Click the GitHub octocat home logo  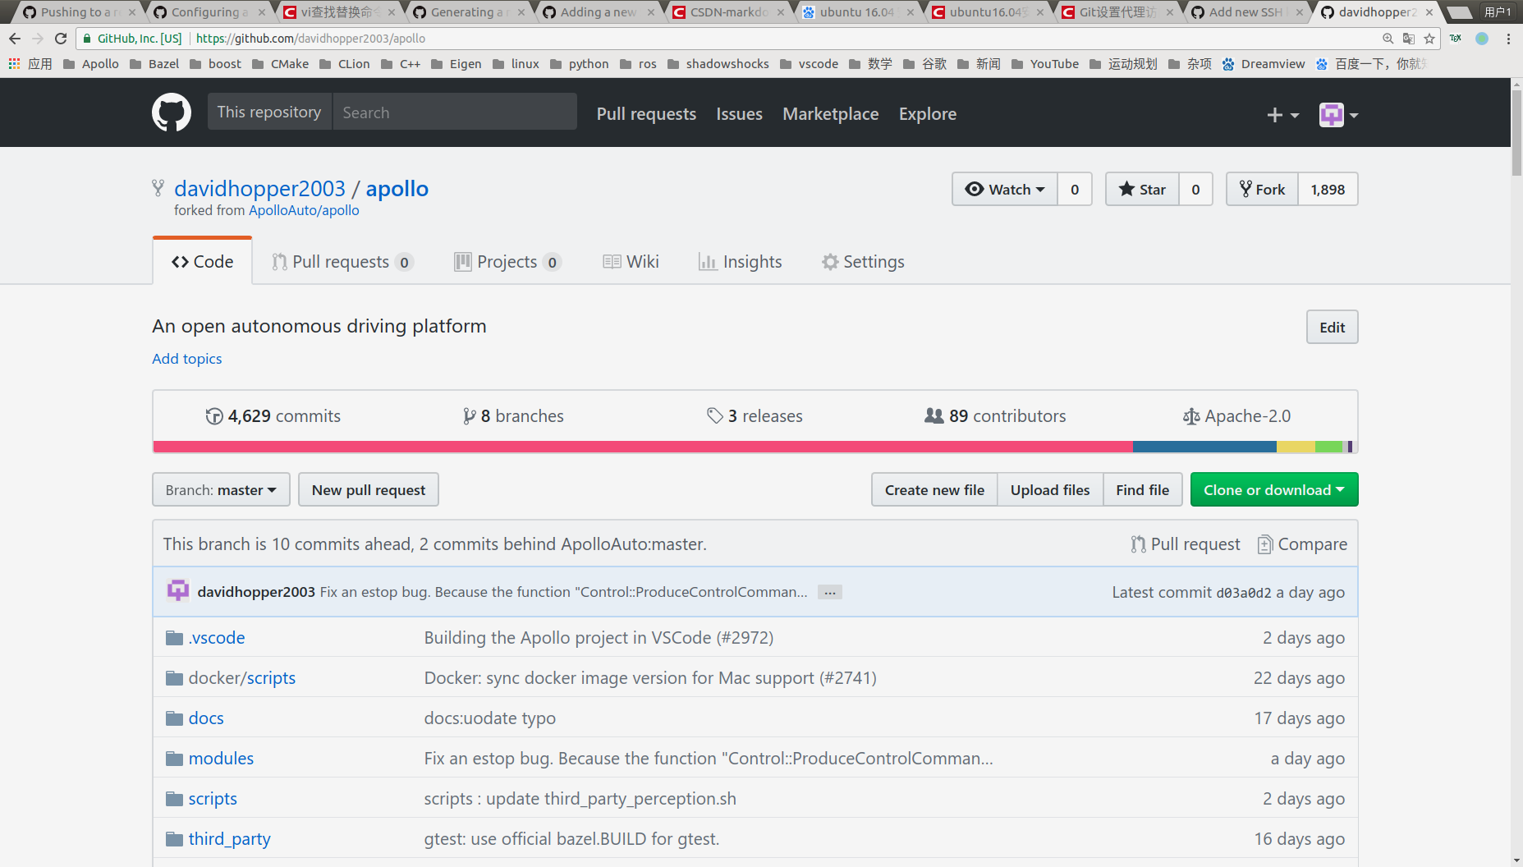tap(172, 112)
